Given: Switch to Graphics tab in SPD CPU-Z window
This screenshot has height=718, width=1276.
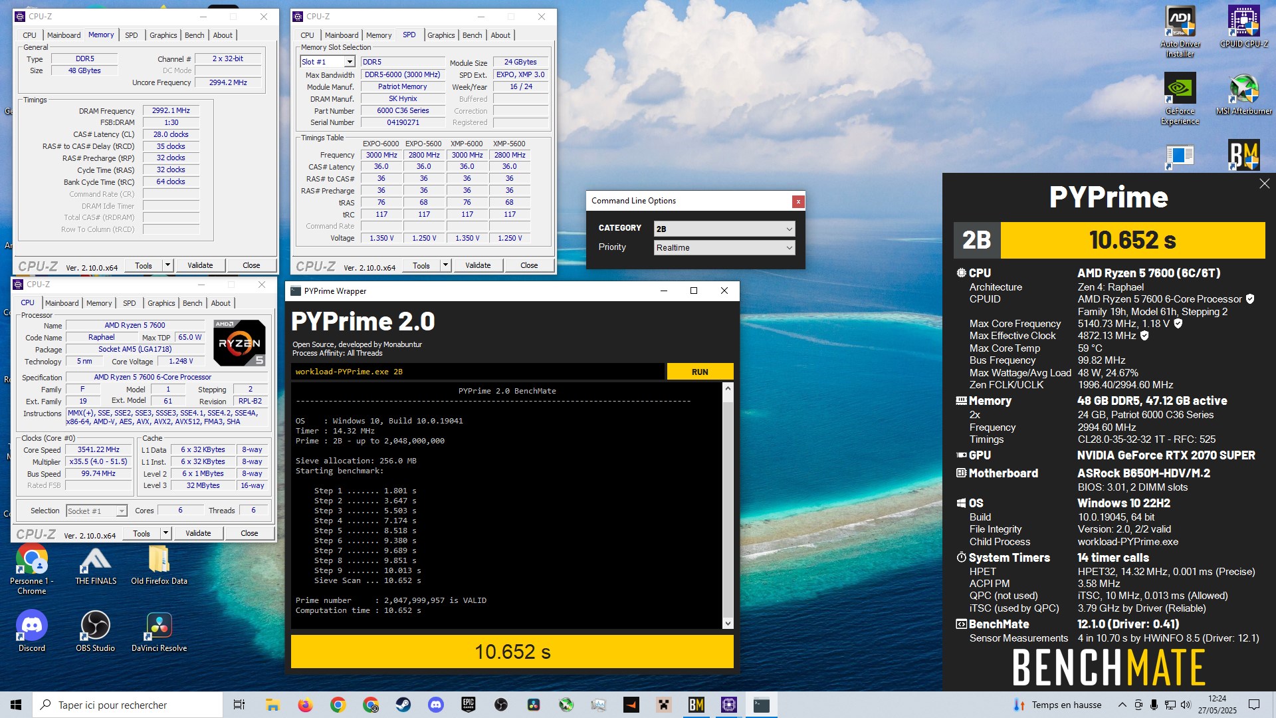Looking at the screenshot, I should 441,35.
